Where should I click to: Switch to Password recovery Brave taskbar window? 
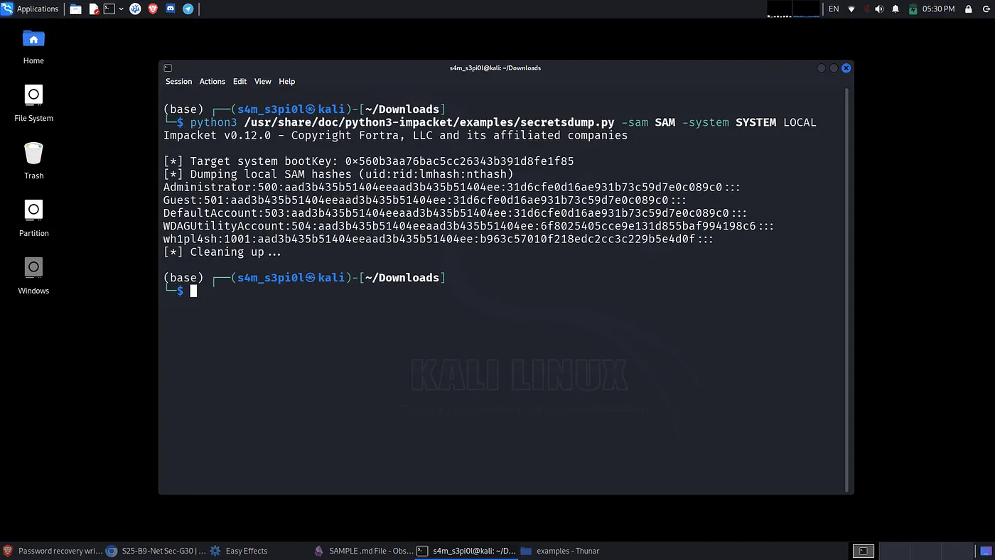point(53,551)
